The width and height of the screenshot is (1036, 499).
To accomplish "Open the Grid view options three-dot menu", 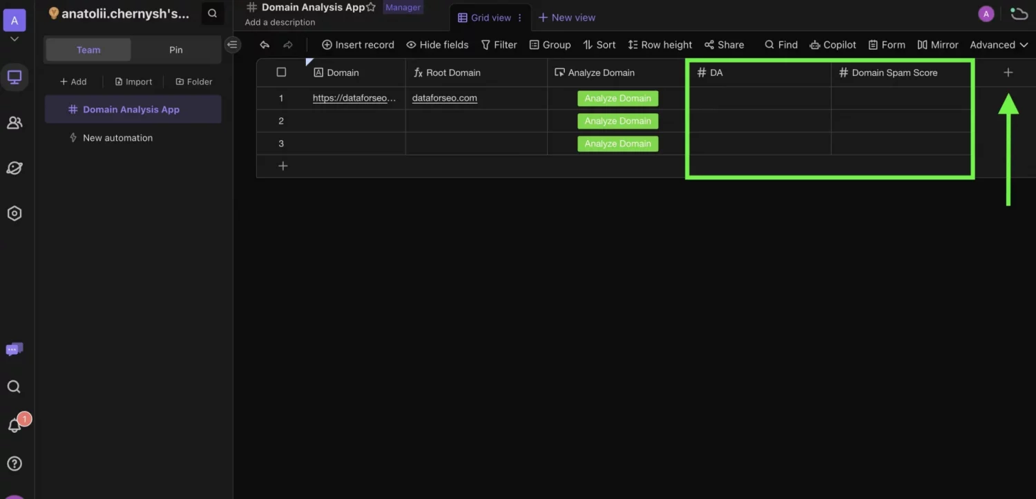I will coord(520,17).
